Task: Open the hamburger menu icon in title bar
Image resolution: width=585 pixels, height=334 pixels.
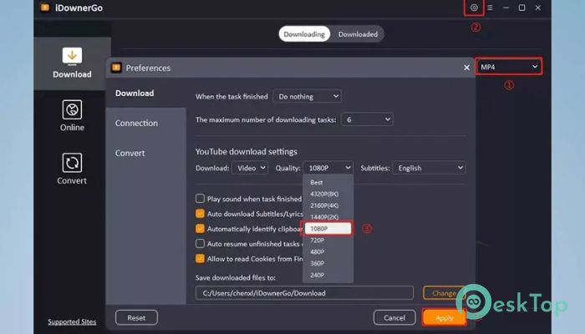Action: [491, 8]
